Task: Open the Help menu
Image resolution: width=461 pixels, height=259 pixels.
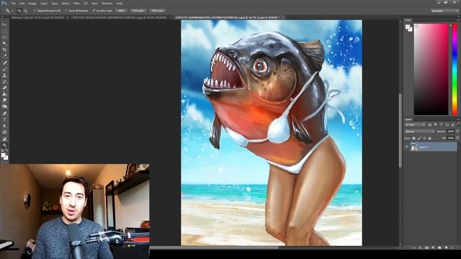Action: (119, 3)
